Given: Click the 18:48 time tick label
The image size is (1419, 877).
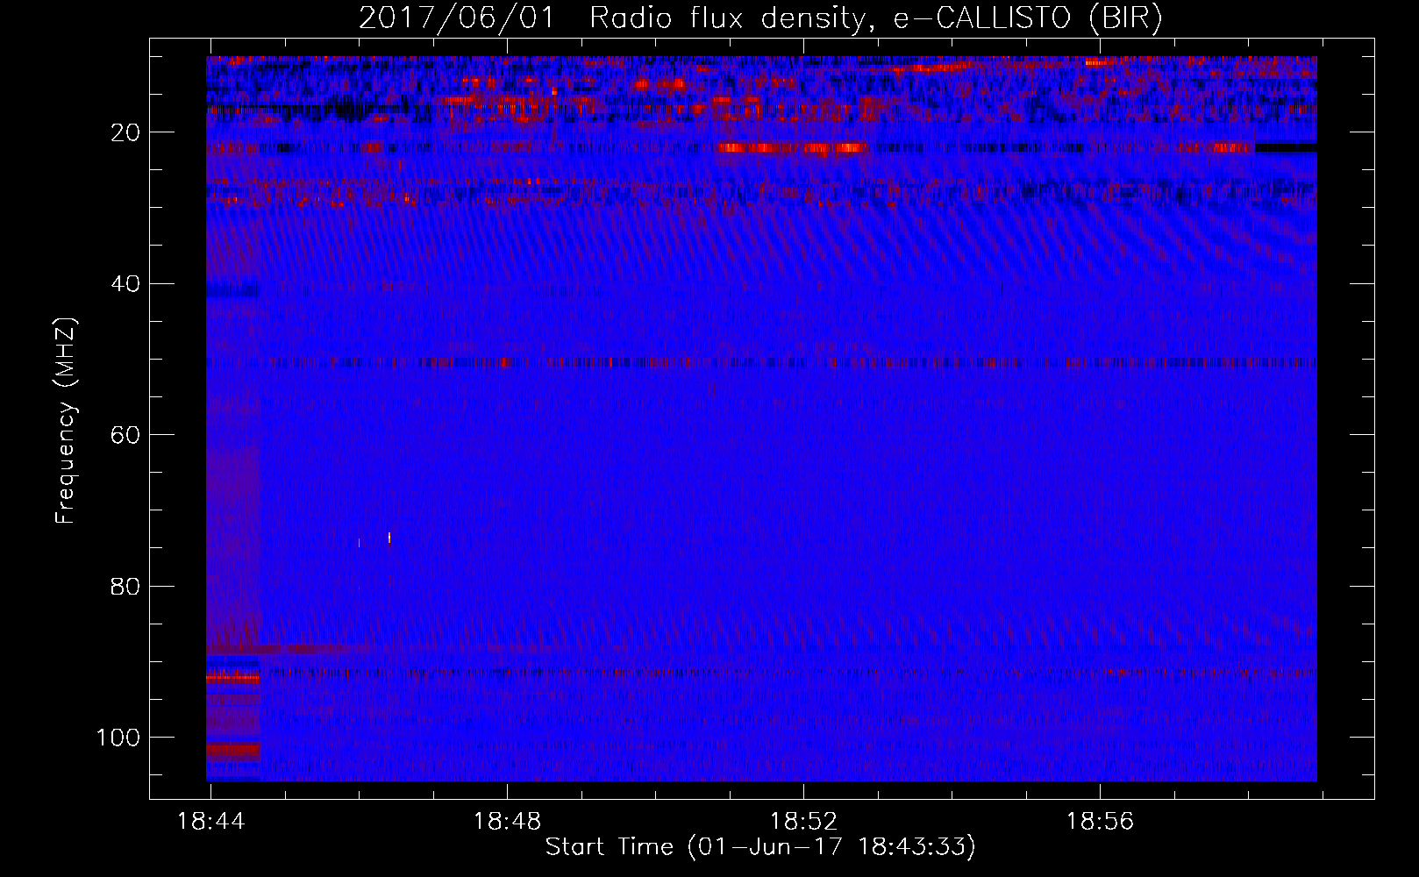Looking at the screenshot, I should (x=508, y=822).
